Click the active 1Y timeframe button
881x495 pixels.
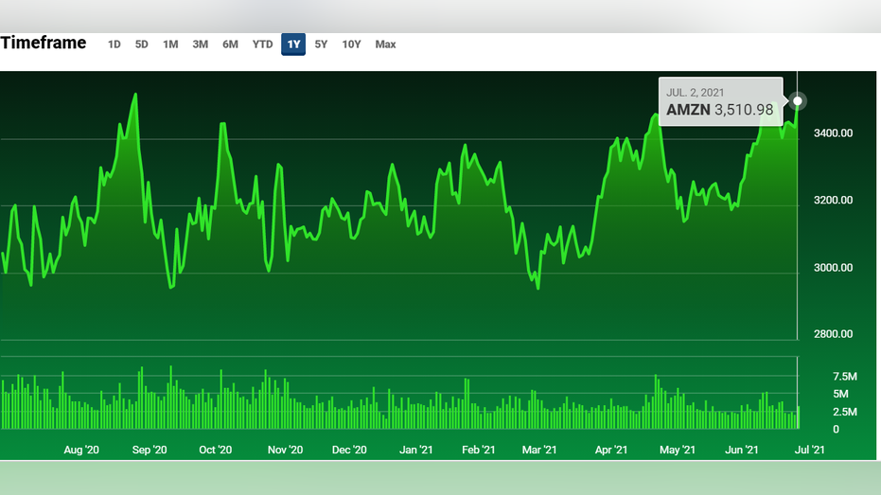click(x=293, y=44)
